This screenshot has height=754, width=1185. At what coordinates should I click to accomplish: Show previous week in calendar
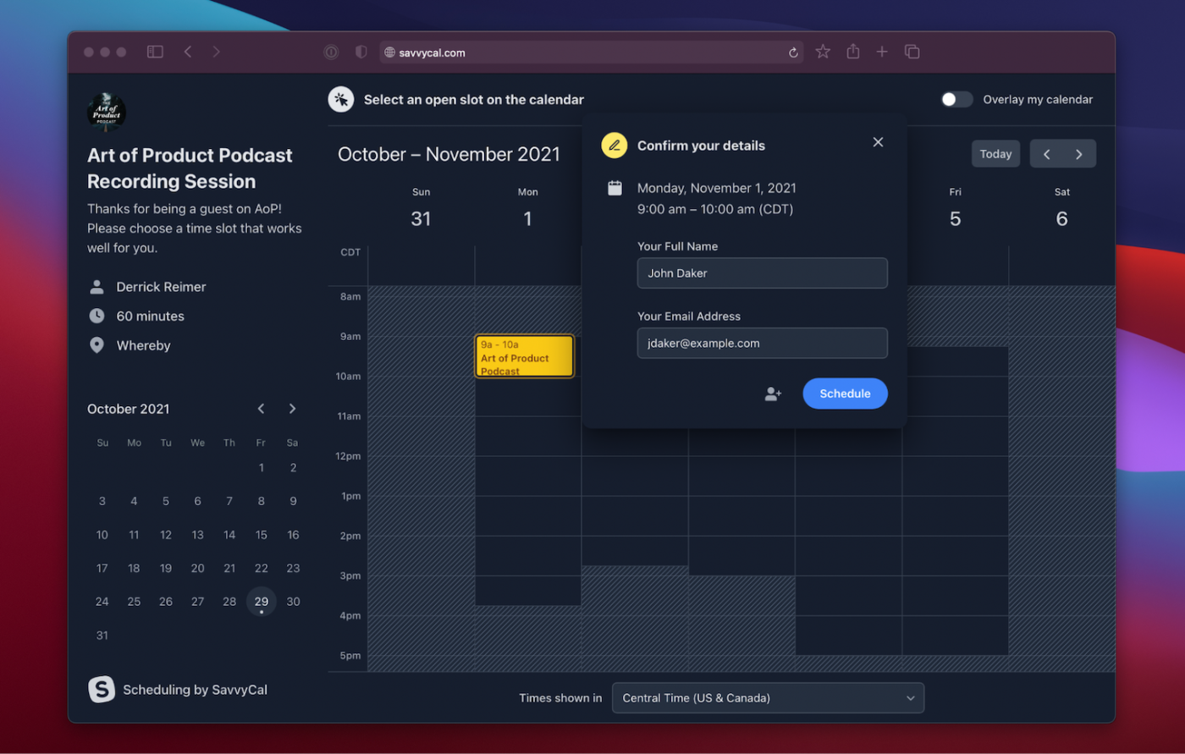click(x=1047, y=154)
